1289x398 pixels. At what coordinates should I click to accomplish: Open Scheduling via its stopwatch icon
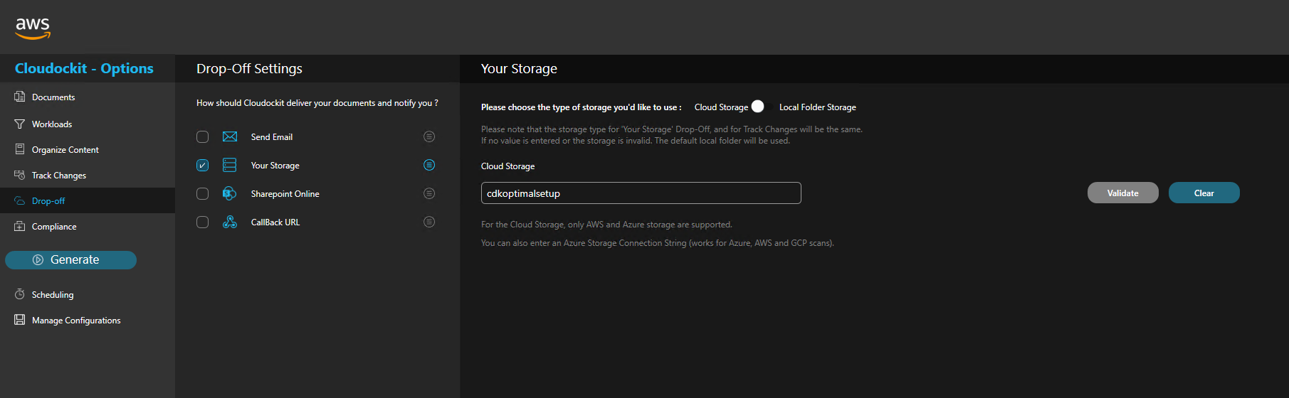point(20,294)
